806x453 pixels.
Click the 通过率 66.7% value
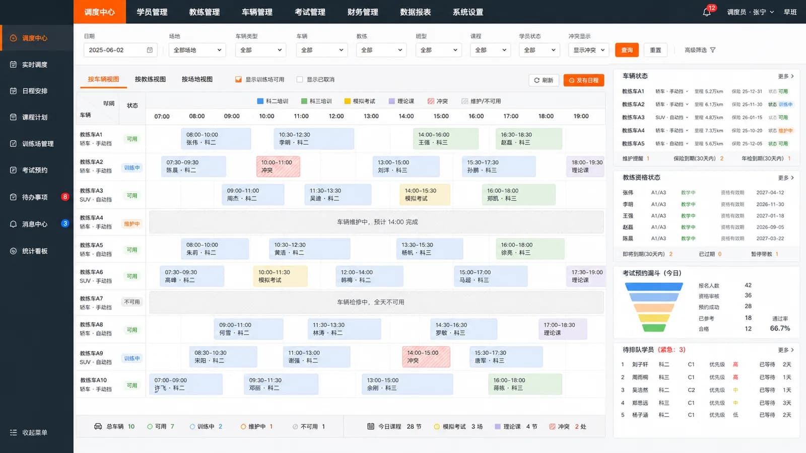pyautogui.click(x=780, y=328)
